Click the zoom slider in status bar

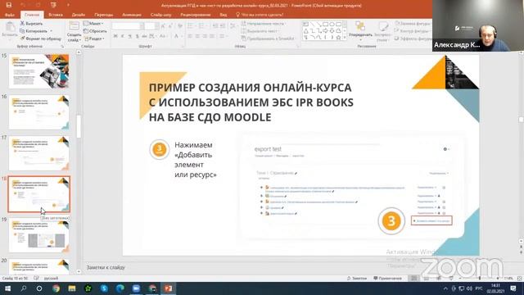[x=480, y=279]
